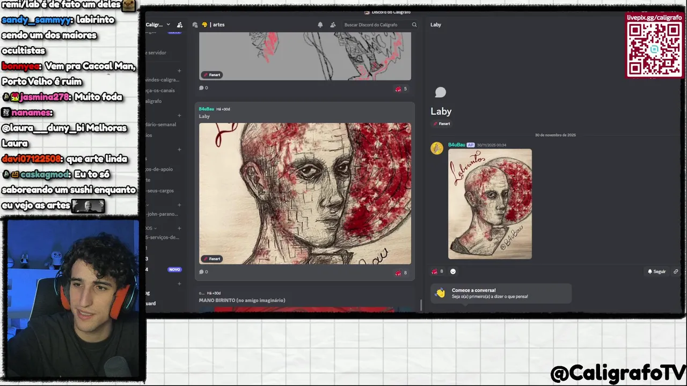
Task: Click the forum list scrollbar
Action: [421, 305]
